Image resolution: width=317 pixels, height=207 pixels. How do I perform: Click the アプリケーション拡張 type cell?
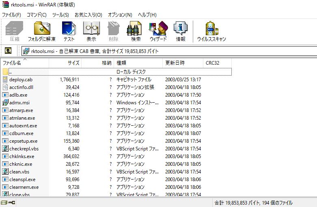click(135, 87)
